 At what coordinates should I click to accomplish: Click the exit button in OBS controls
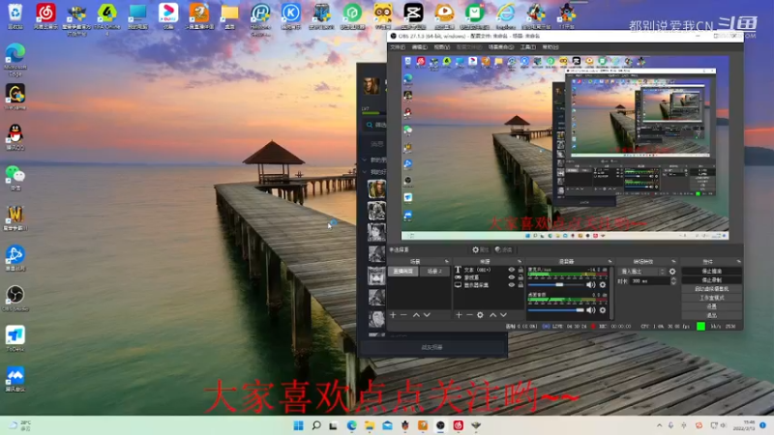pyautogui.click(x=711, y=315)
